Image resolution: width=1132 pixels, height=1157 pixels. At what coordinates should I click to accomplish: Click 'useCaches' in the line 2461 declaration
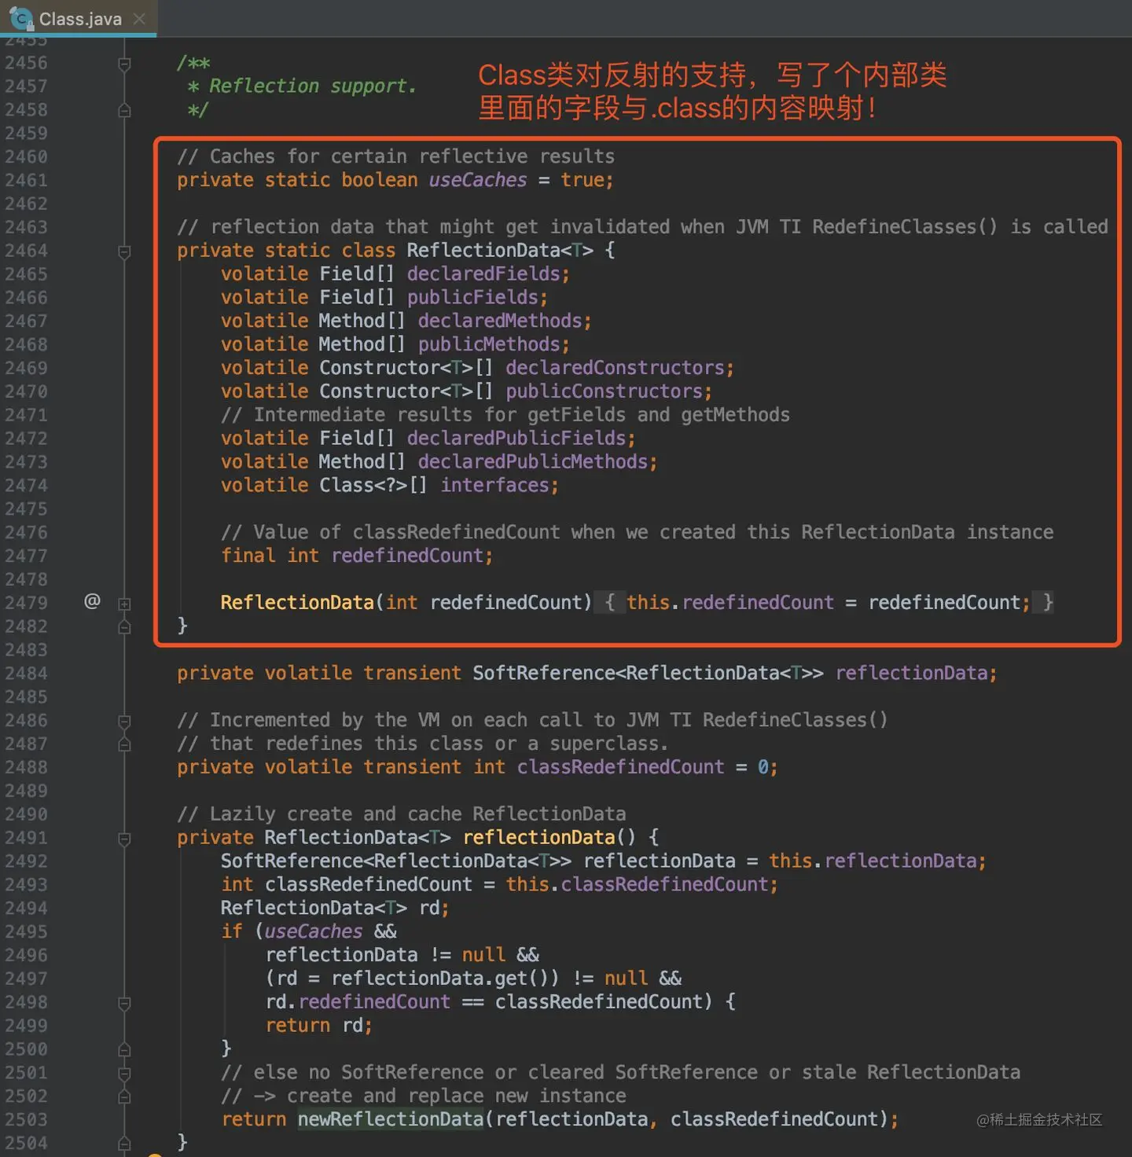coord(478,180)
